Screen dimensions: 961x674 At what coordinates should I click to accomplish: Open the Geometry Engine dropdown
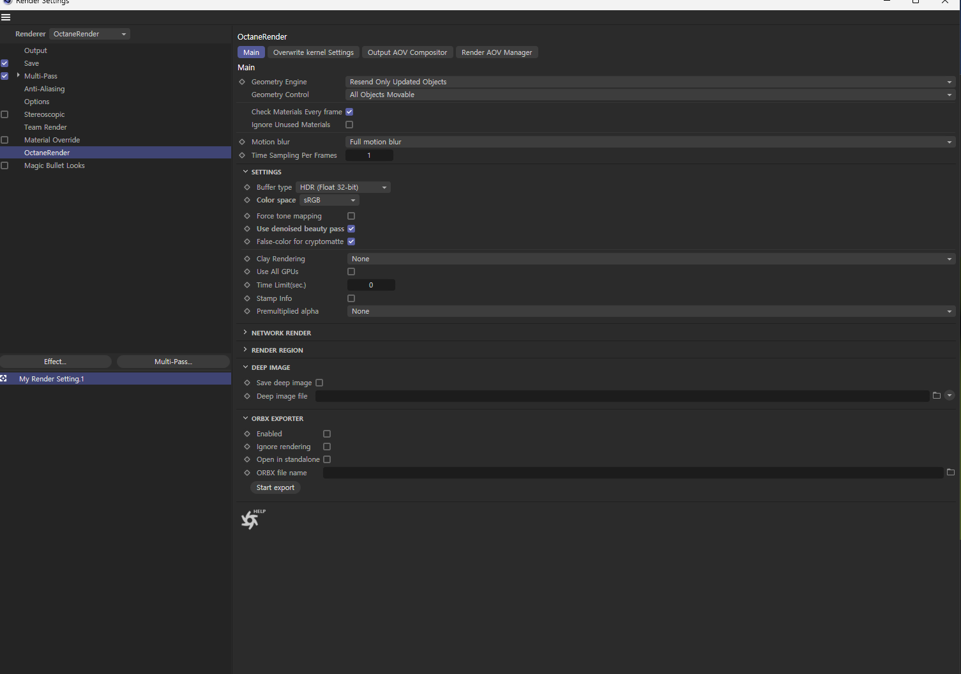click(651, 82)
